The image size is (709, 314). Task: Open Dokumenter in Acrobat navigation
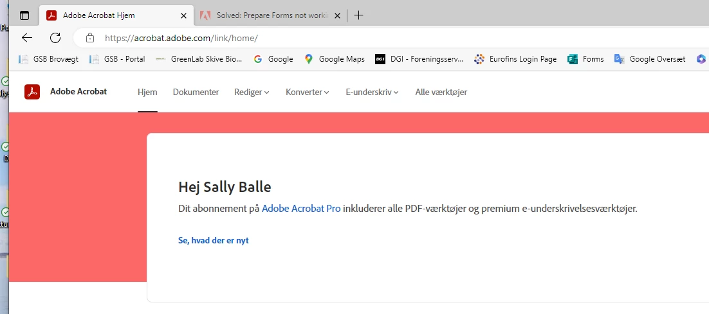(196, 92)
